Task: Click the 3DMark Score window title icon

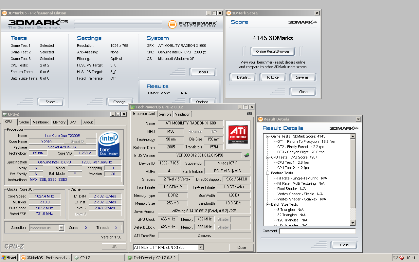Action: [x=228, y=13]
